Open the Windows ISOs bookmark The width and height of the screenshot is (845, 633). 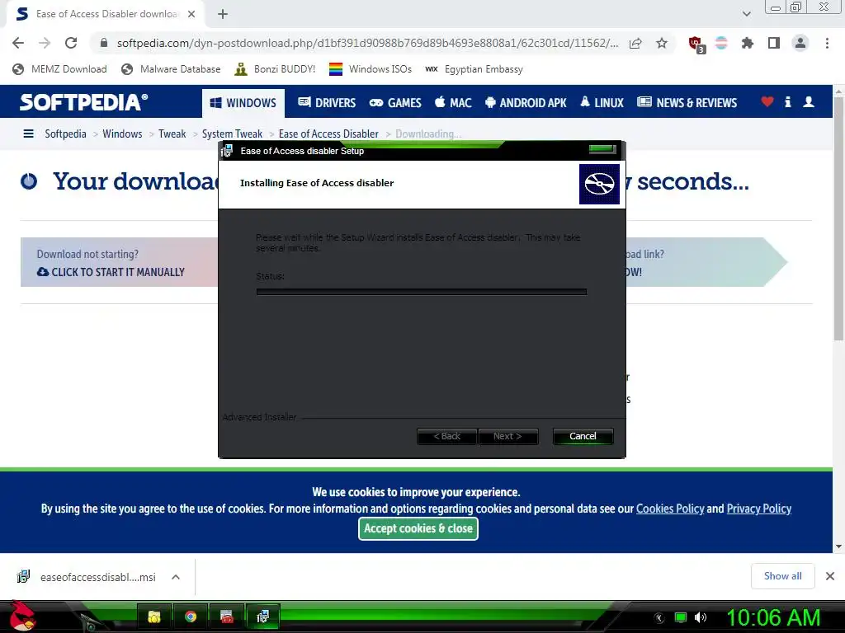[x=371, y=69]
